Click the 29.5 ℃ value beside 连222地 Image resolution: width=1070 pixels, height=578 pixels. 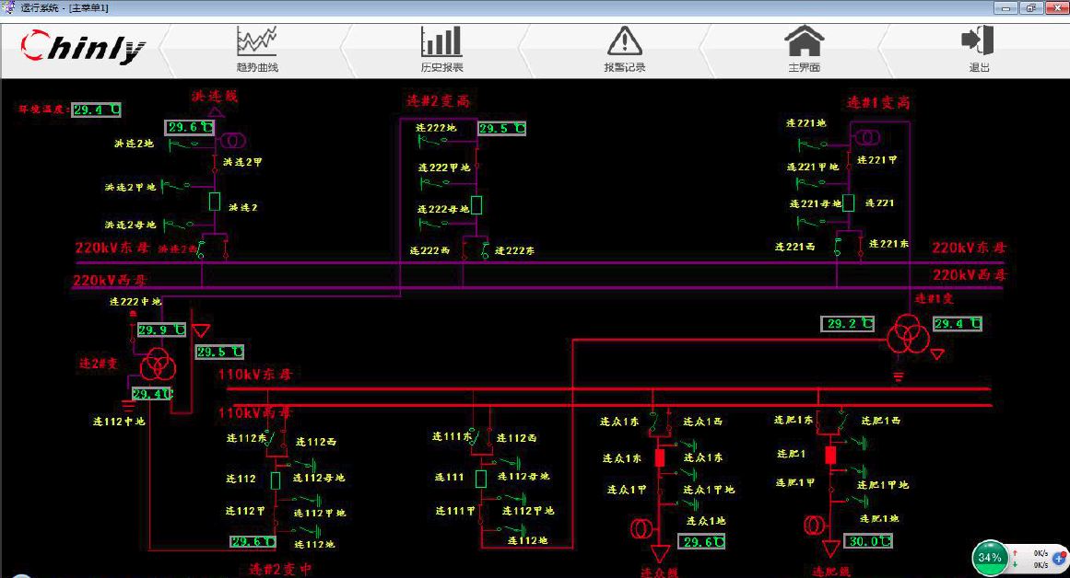click(x=501, y=128)
